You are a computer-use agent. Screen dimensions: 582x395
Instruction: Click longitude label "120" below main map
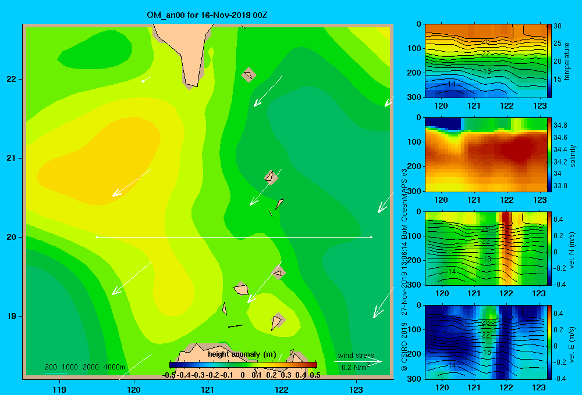pyautogui.click(x=134, y=389)
